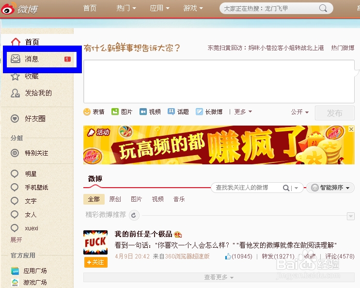Open the 东莞扫黄回访 news headline link
The width and height of the screenshot is (360, 288).
point(266,48)
